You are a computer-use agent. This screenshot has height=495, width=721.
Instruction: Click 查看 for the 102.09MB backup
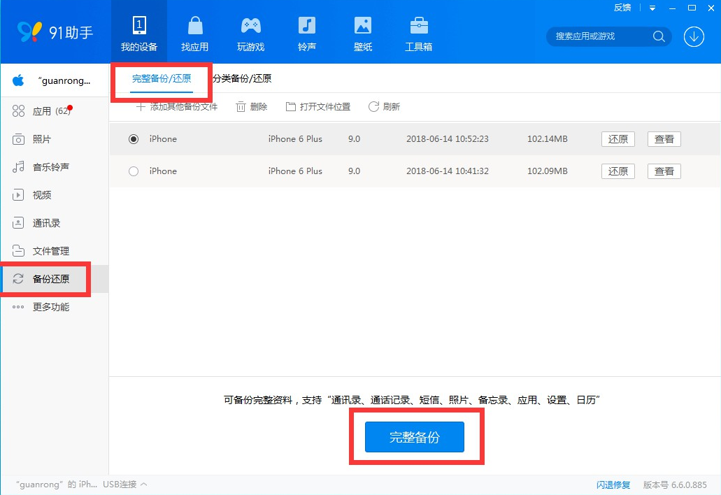[x=664, y=171]
